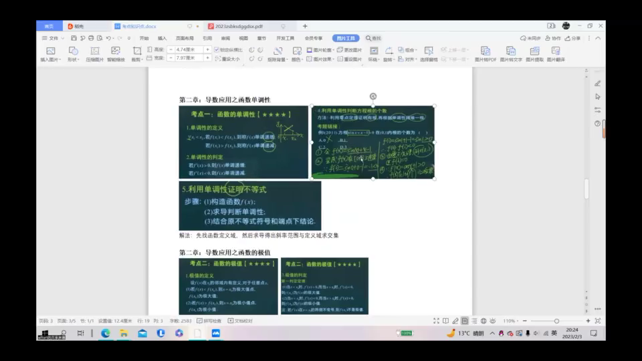Screen dimensions: 642x361
Task: Open the 形状 shape tool
Action: (74, 54)
